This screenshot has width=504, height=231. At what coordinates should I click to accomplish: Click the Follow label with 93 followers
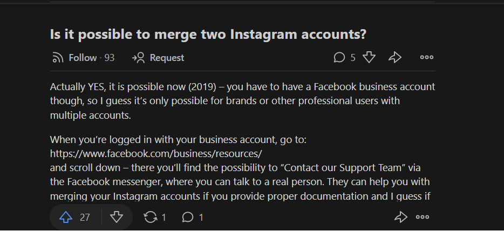92,58
